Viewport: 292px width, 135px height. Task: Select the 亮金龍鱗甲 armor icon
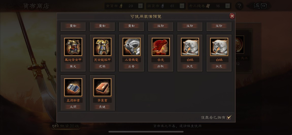102,47
